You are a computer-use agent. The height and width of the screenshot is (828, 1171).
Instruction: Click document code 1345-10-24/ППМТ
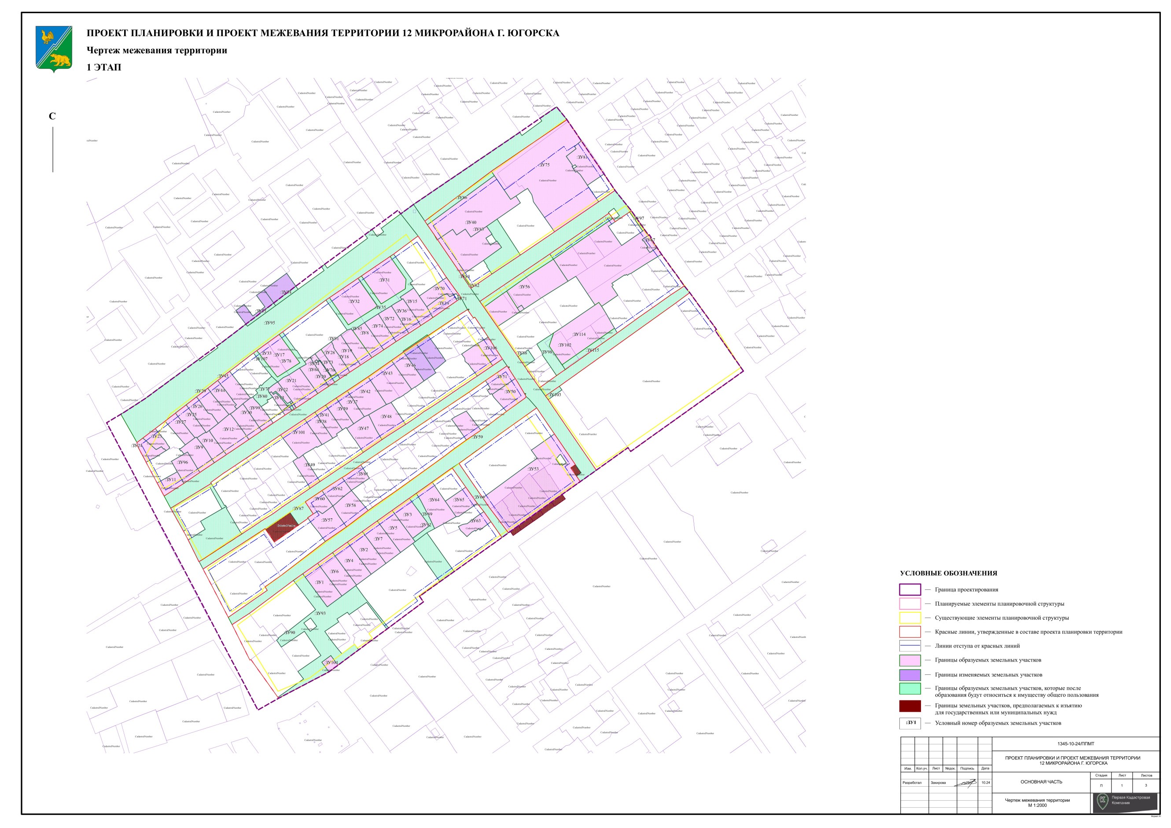[1075, 744]
